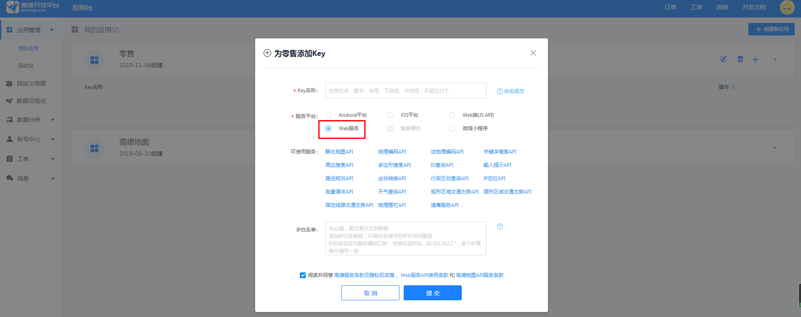Click the Key名称 input field
The height and width of the screenshot is (317, 801).
point(406,91)
